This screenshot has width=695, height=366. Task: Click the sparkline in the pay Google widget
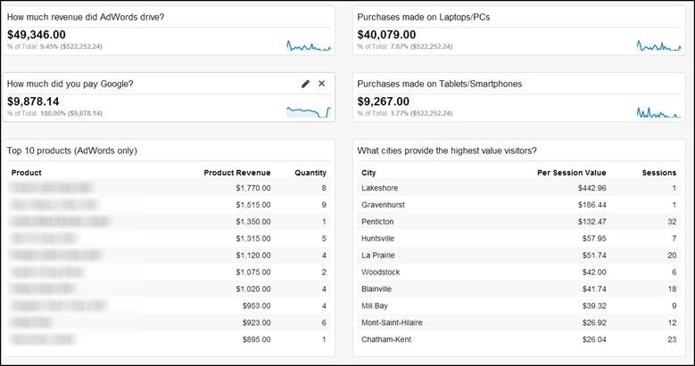[x=308, y=111]
